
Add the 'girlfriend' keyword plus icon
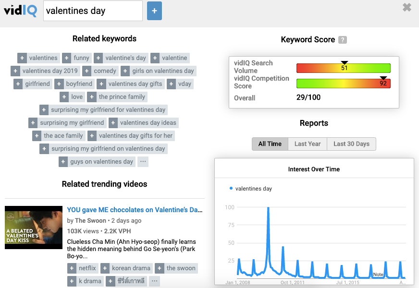pyautogui.click(x=18, y=84)
